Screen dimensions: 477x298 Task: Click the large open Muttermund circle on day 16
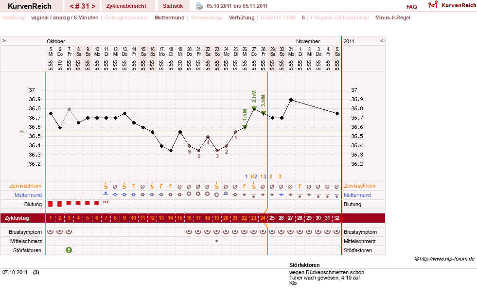coord(189,193)
